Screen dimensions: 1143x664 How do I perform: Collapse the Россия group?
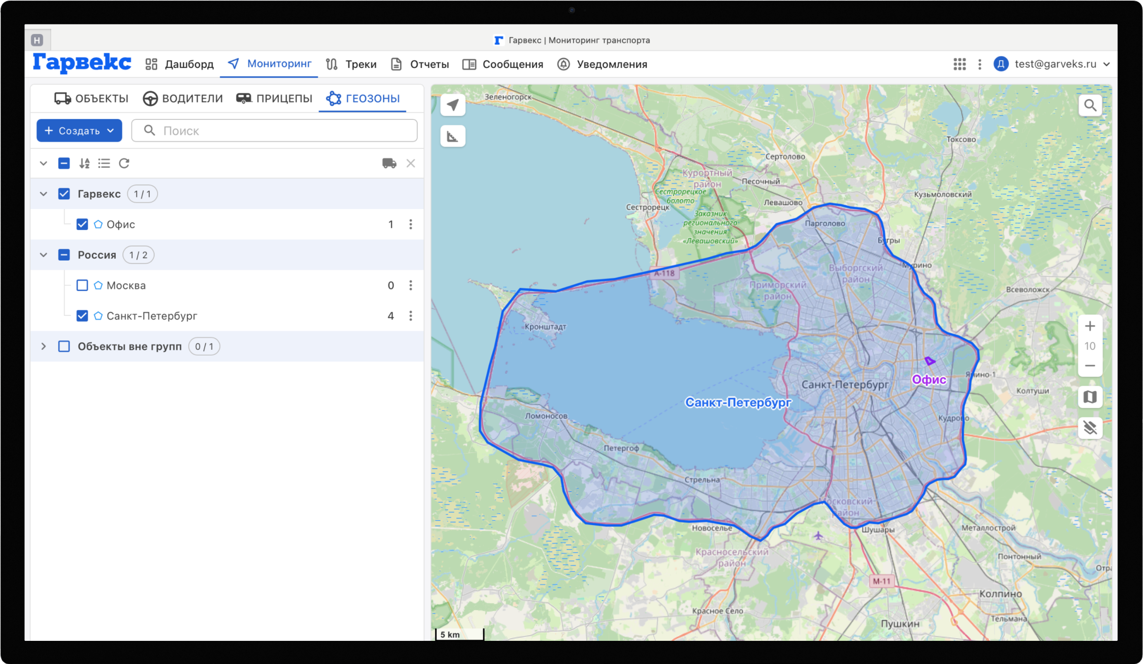43,255
